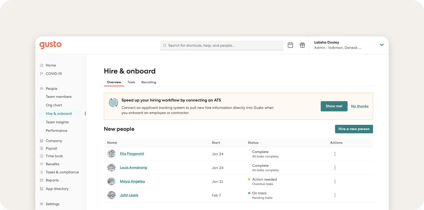Click the Gusto logo
424x210 pixels.
pyautogui.click(x=50, y=45)
